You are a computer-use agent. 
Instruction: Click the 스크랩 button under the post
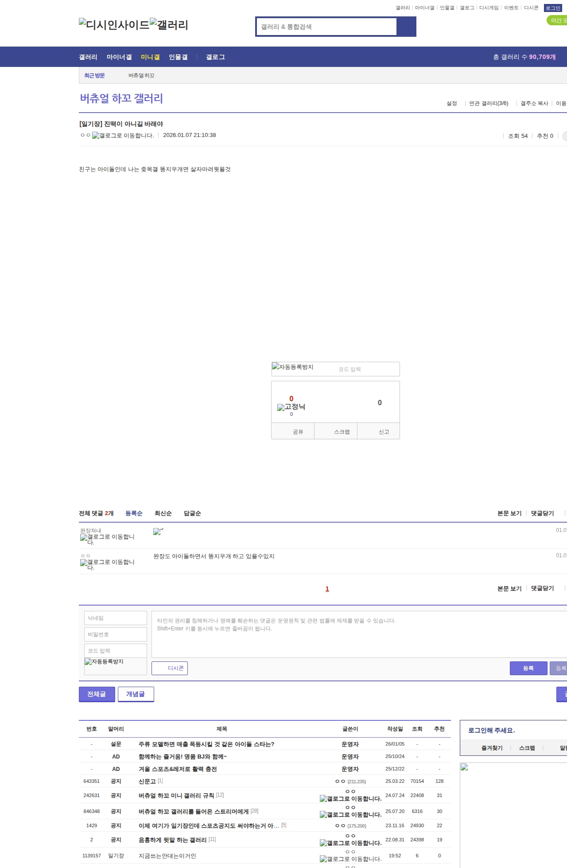coord(342,432)
